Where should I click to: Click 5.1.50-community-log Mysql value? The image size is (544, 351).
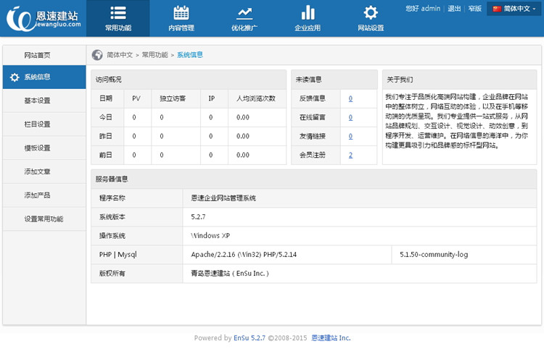coord(434,255)
